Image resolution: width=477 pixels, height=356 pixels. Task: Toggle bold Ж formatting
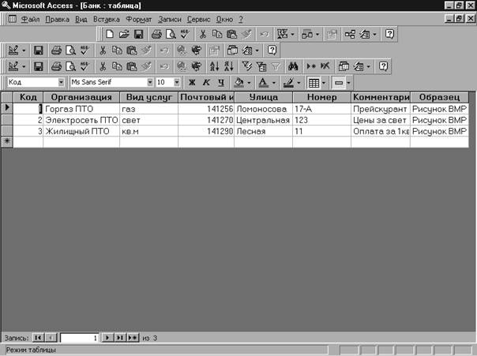(x=192, y=82)
